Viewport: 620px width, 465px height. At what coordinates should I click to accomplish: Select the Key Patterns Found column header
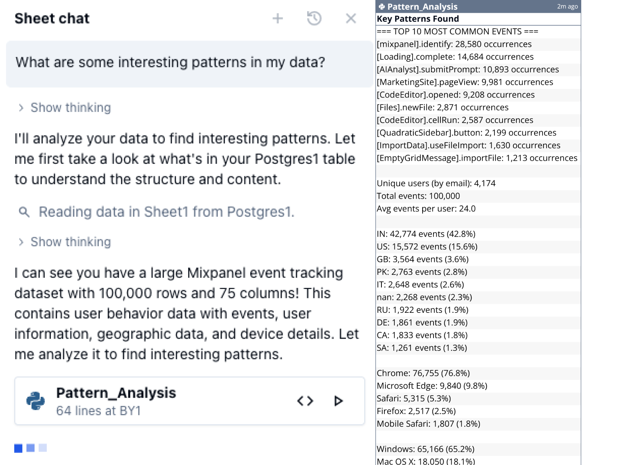[418, 19]
